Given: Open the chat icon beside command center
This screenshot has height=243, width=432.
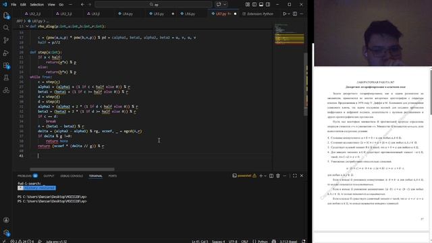Looking at the screenshot, I should pyautogui.click(x=219, y=5).
